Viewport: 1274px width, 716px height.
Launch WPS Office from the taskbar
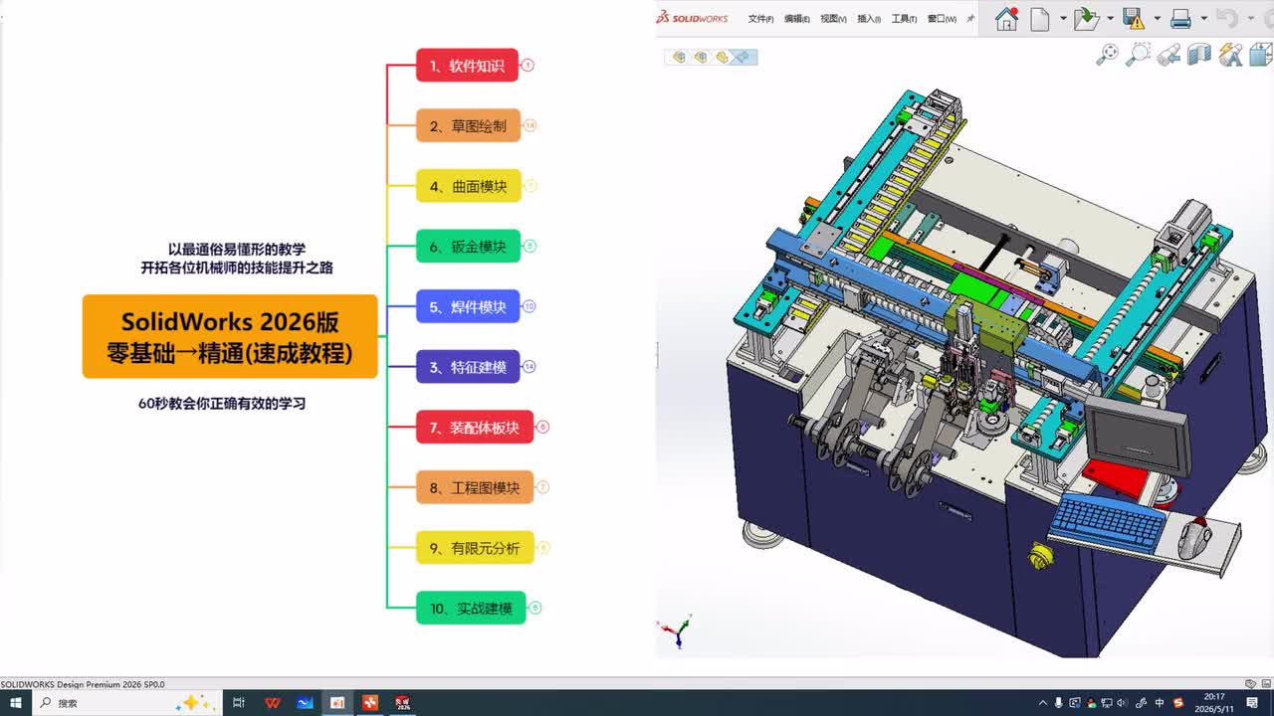pyautogui.click(x=273, y=703)
